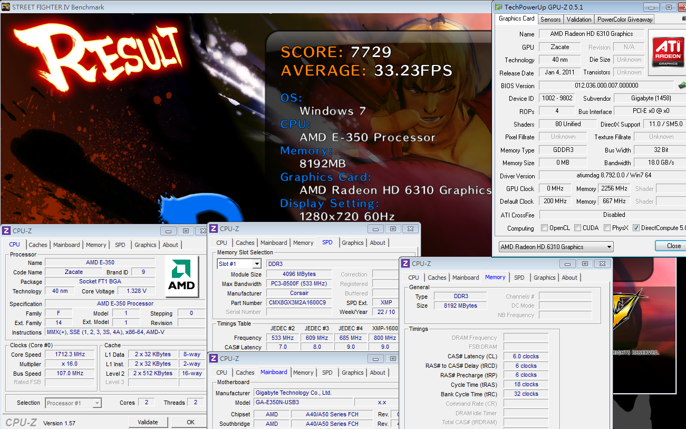Click the Package value Socket FT1 BGA

(100, 281)
